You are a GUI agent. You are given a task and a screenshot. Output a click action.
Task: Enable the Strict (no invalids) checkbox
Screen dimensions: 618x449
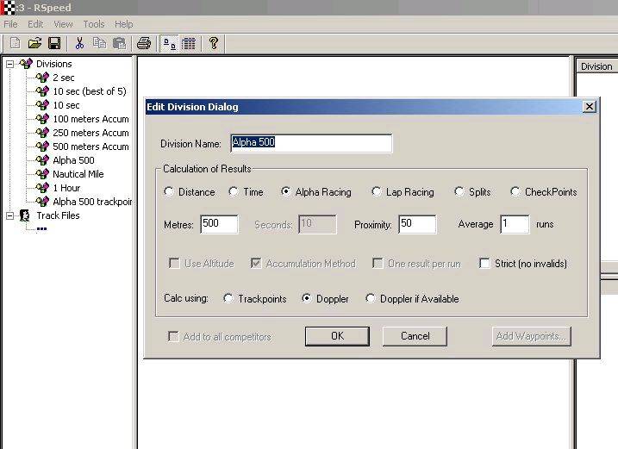pos(485,264)
